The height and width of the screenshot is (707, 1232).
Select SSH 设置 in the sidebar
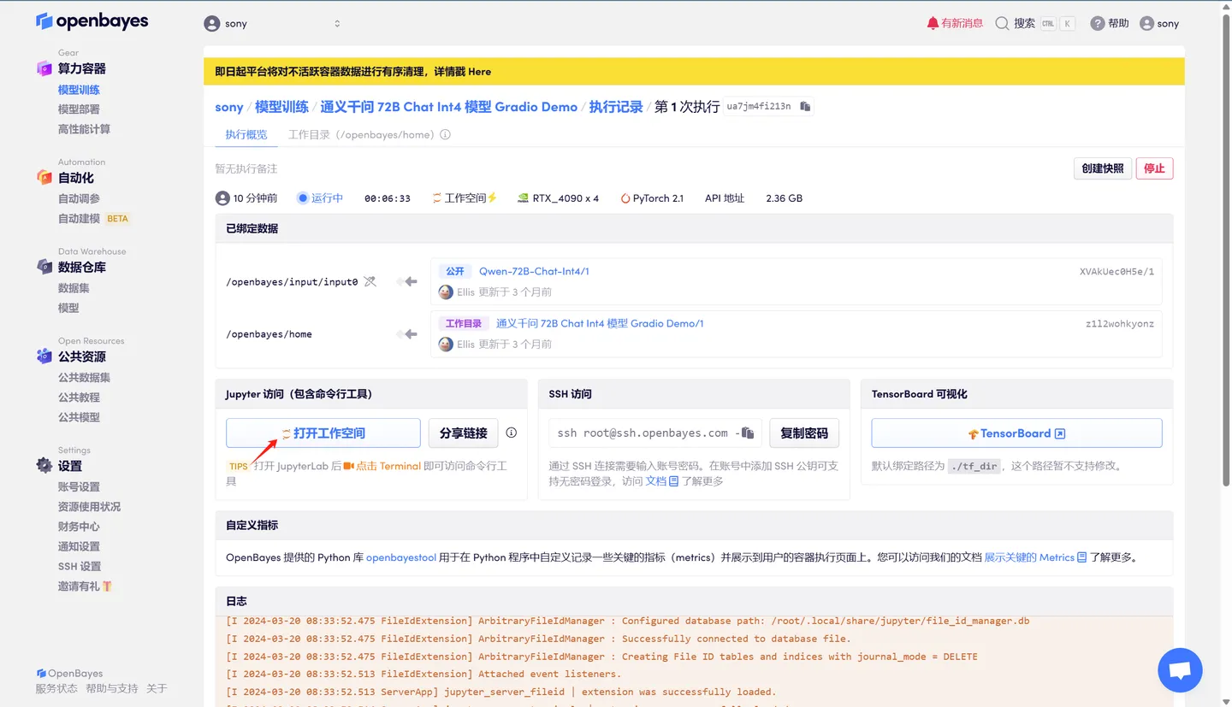tap(80, 567)
